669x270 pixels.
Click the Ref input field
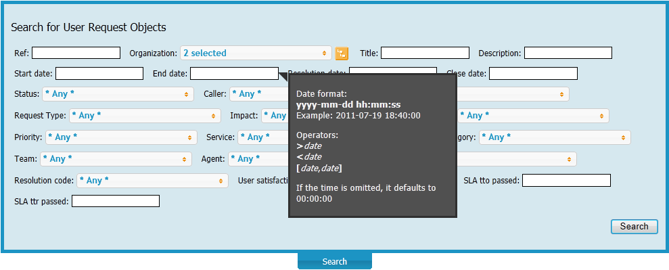tap(76, 53)
